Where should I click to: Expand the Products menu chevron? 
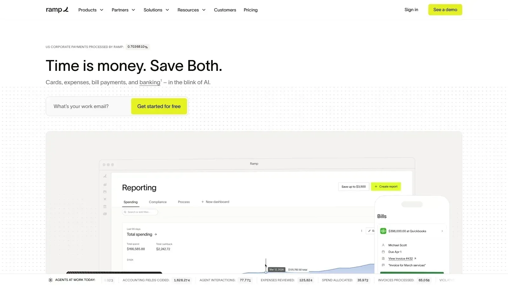click(102, 10)
